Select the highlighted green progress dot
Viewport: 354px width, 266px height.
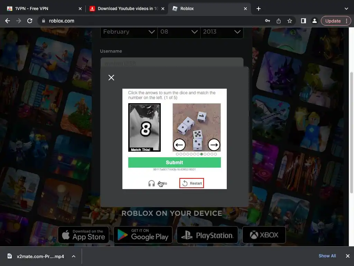[202, 154]
